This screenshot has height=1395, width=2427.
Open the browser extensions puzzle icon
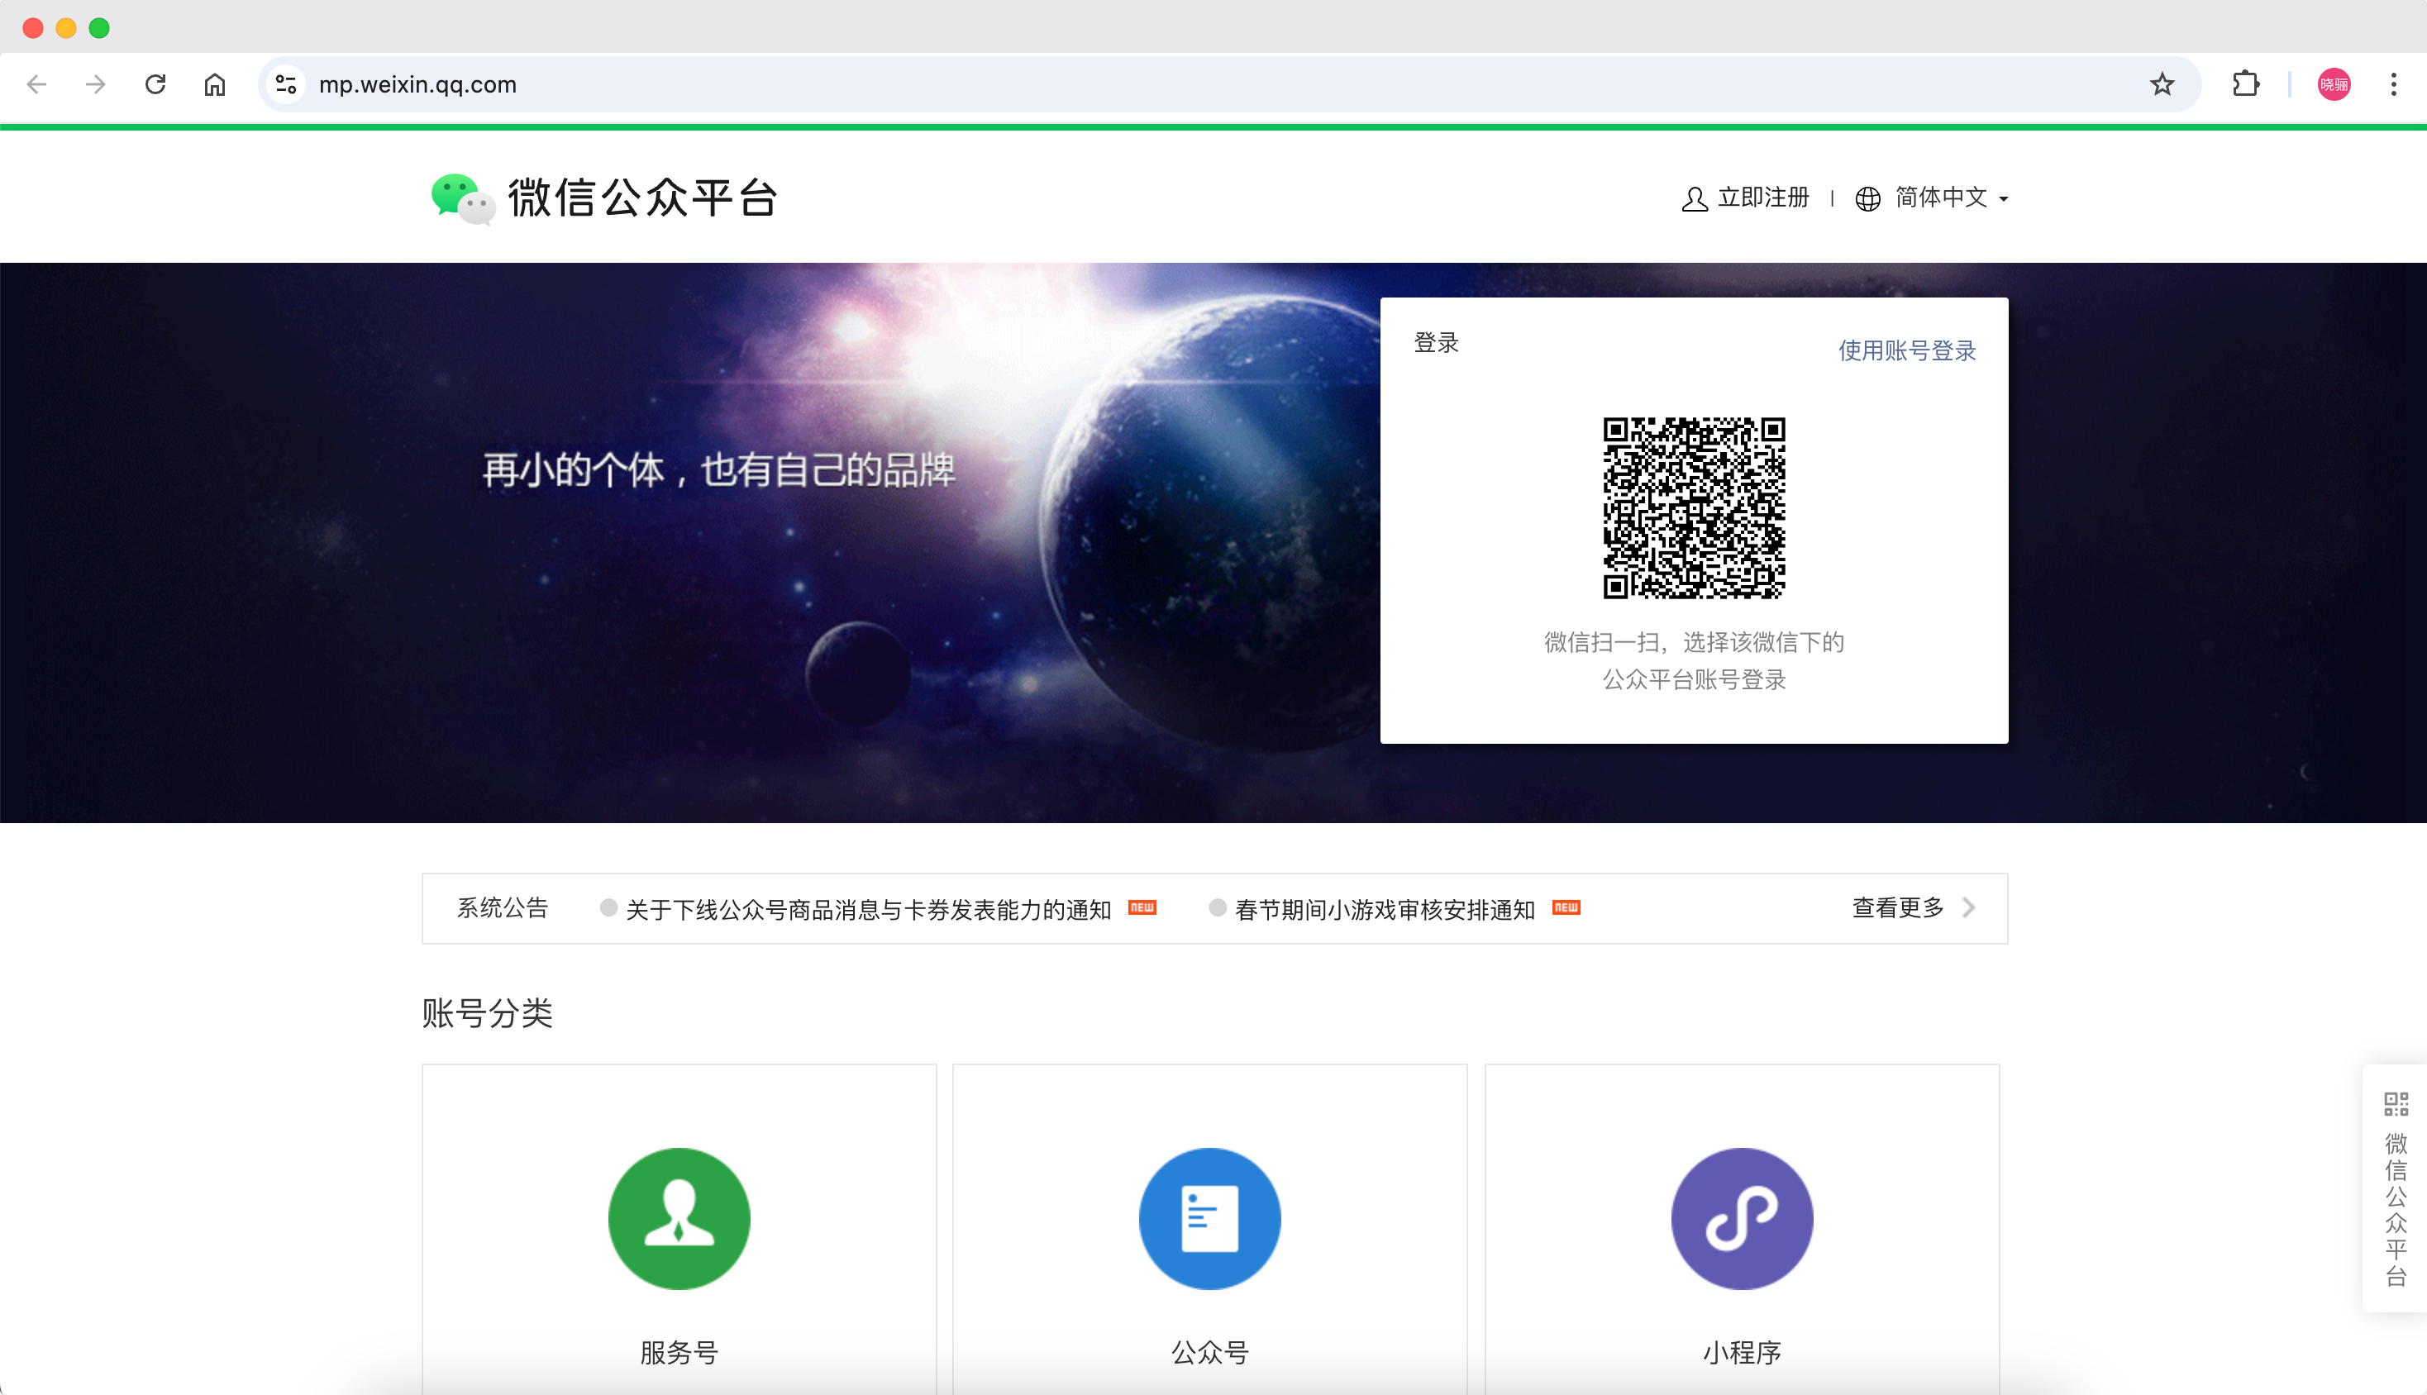point(2245,84)
